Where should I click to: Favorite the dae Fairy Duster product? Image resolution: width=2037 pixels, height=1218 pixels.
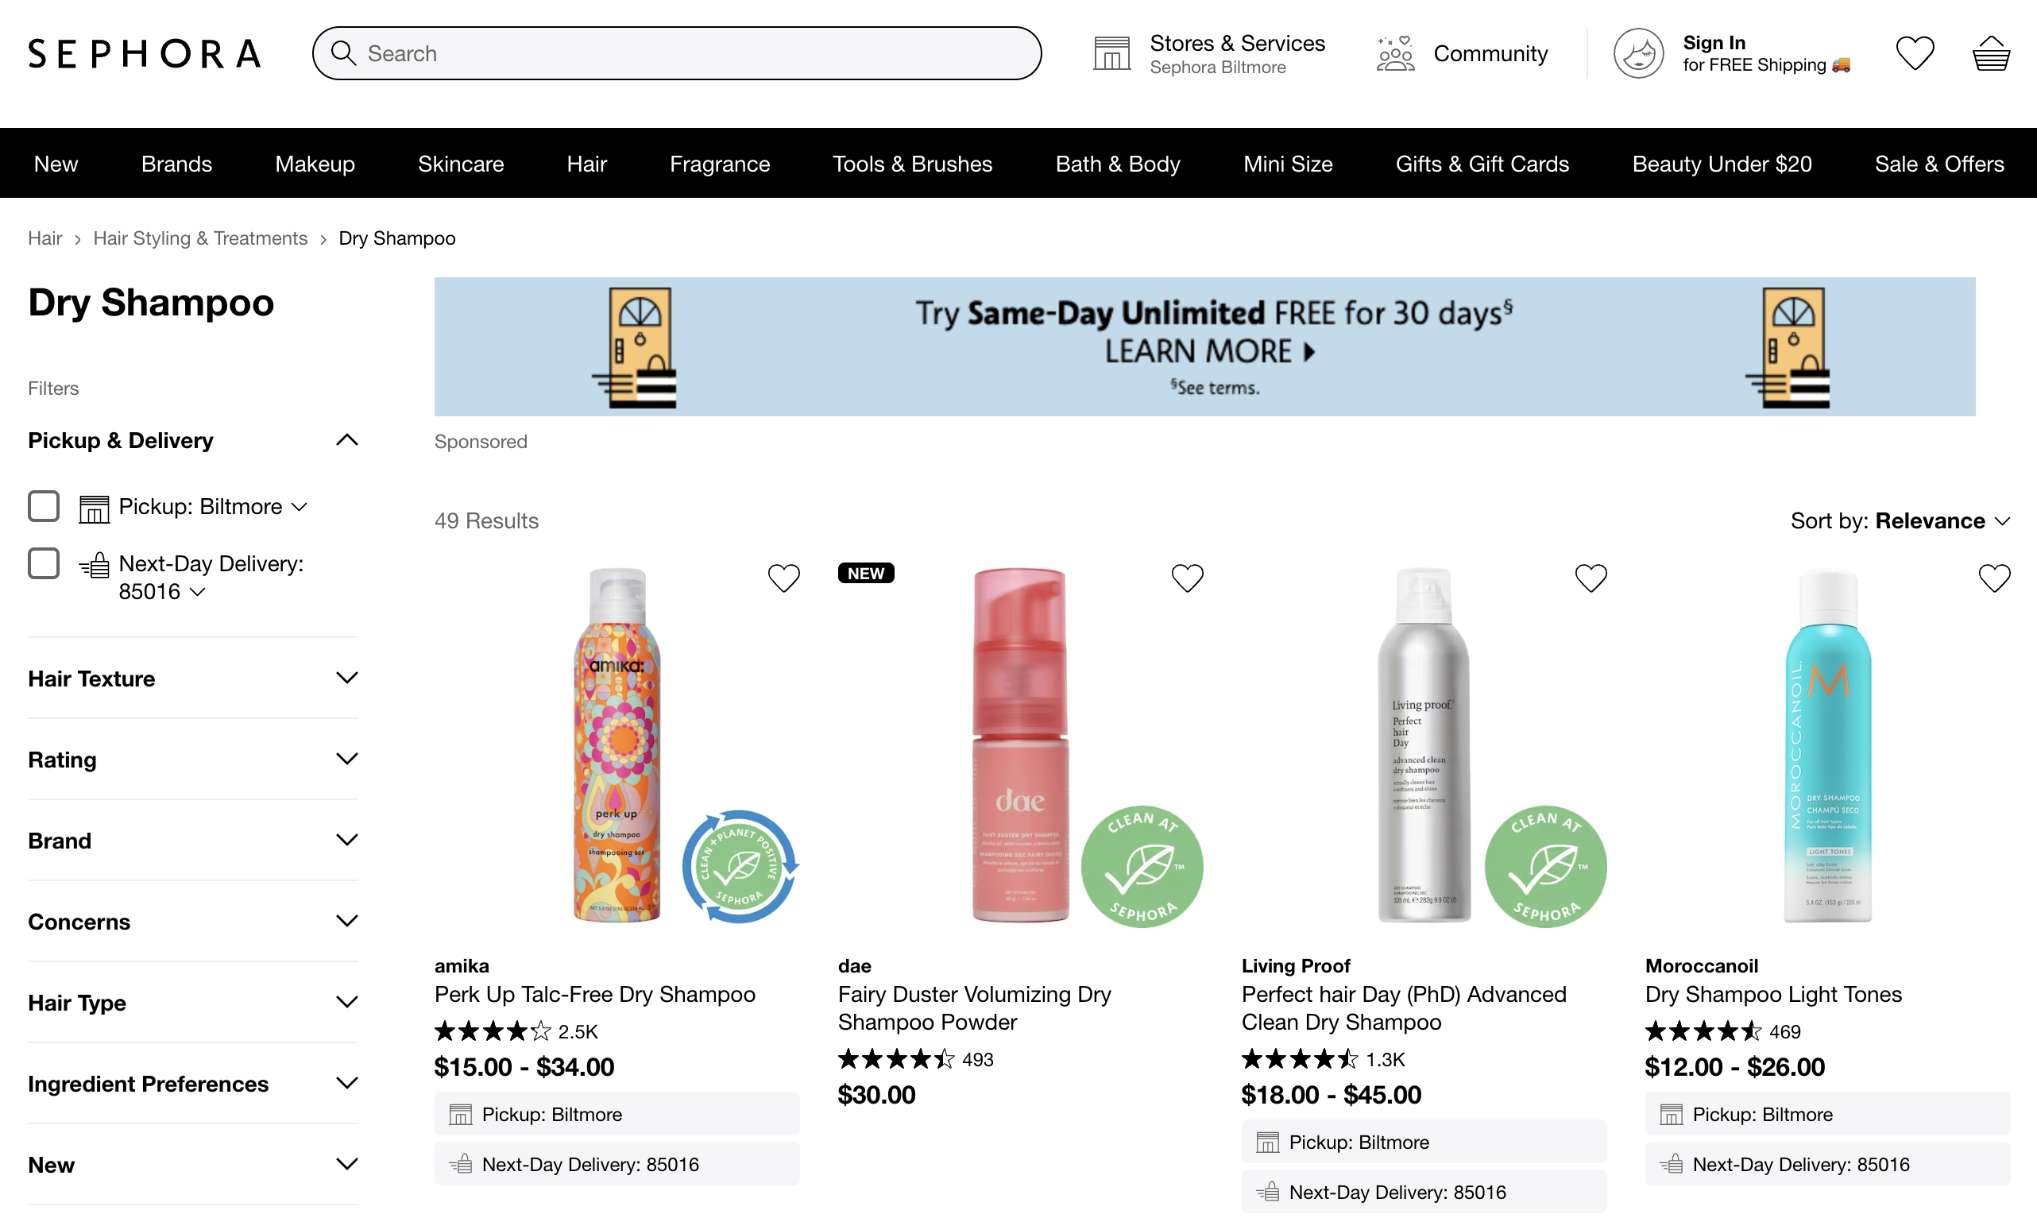click(1188, 578)
